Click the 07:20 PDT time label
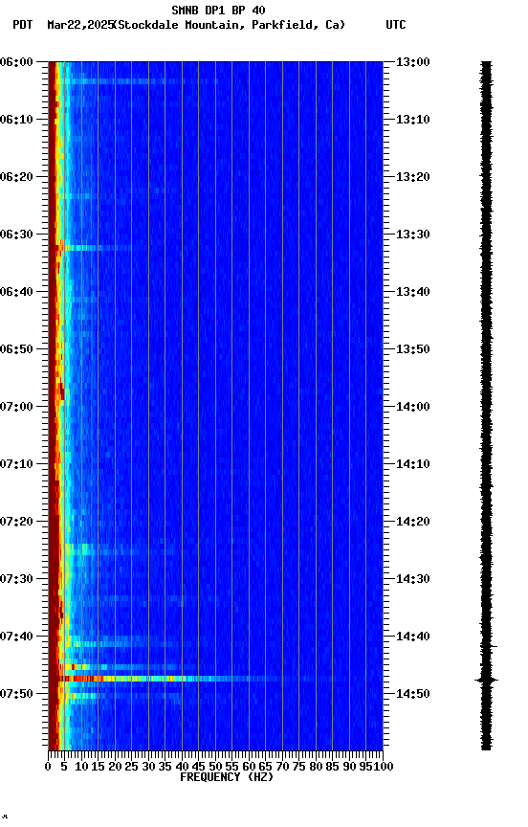This screenshot has height=827, width=528. (x=16, y=522)
